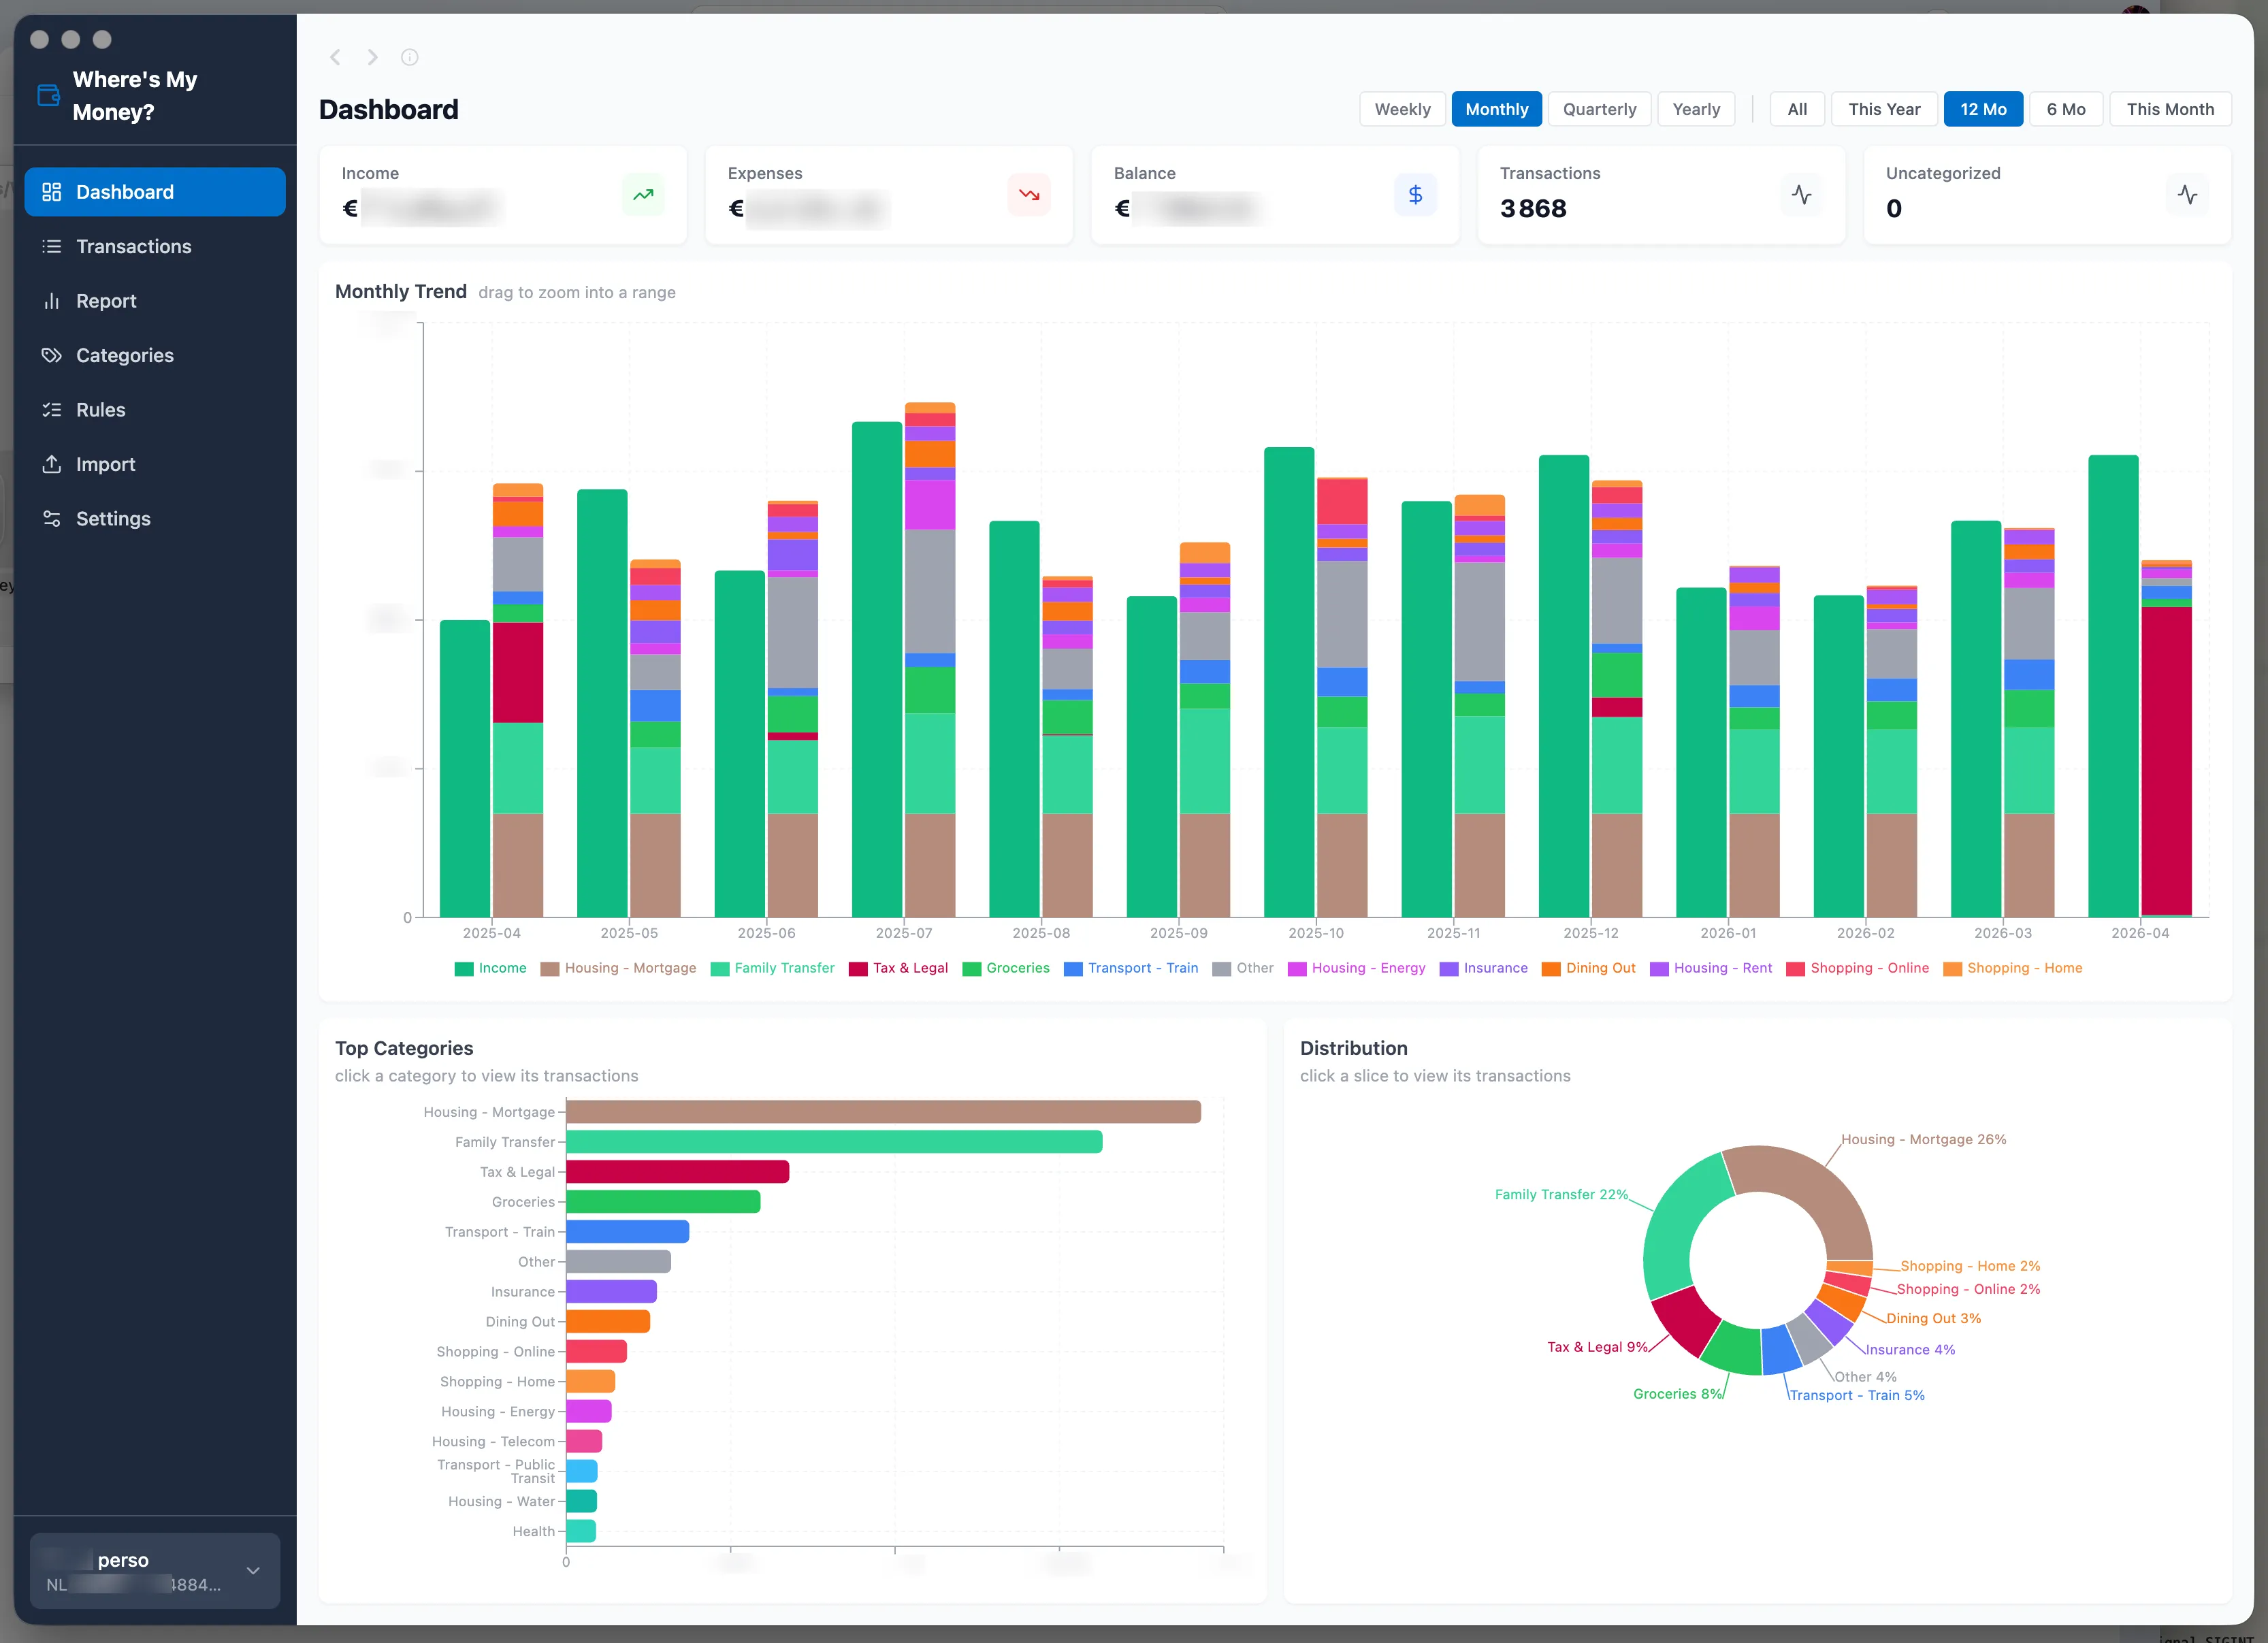Viewport: 2268px width, 1643px height.
Task: Click the activity pulse icon on Uncategorized card
Action: [x=2188, y=194]
